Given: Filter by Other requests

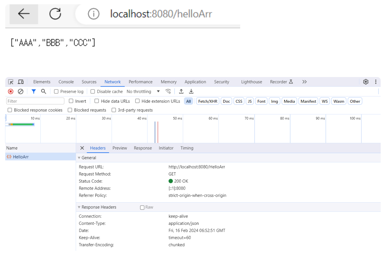Looking at the screenshot, I should pyautogui.click(x=355, y=101).
